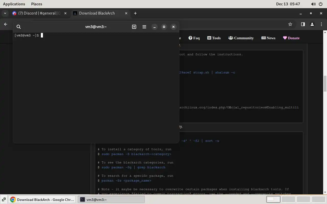Open the clock showing Dec 13 05:47

tap(288, 4)
